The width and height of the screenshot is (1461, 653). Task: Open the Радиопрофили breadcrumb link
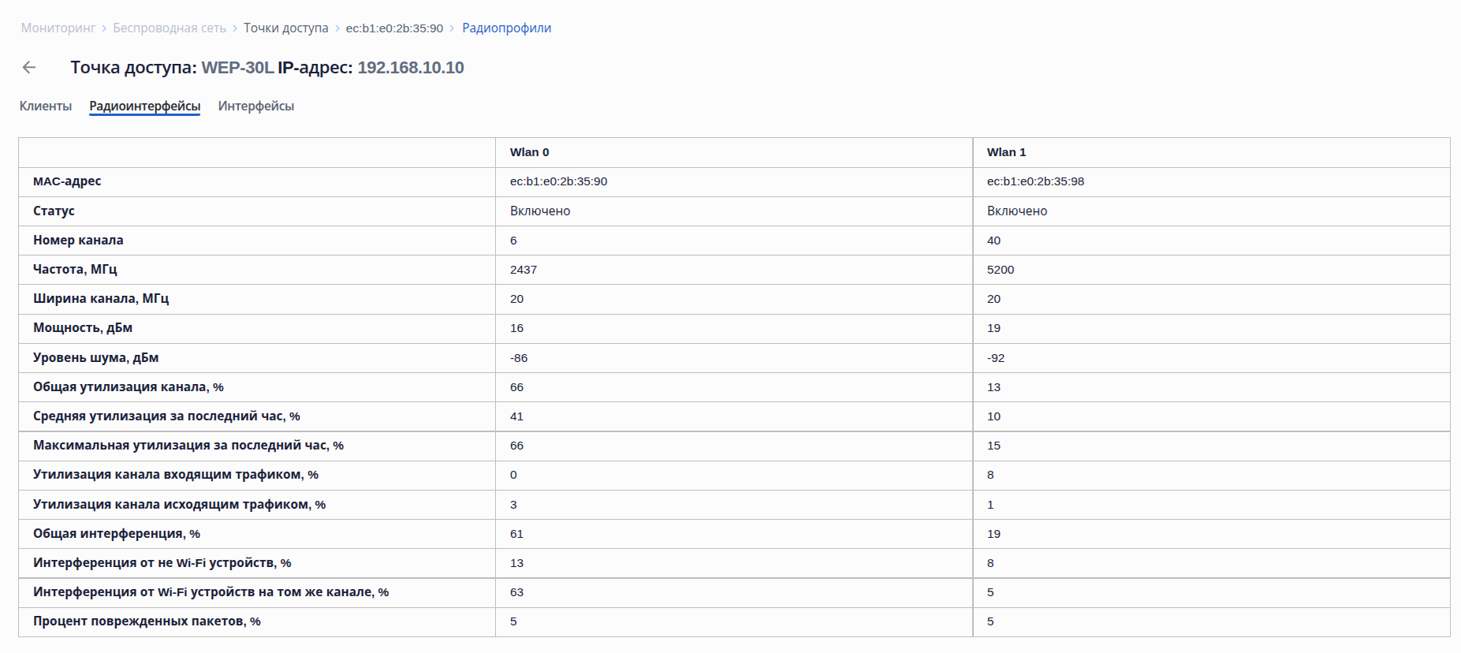(506, 28)
